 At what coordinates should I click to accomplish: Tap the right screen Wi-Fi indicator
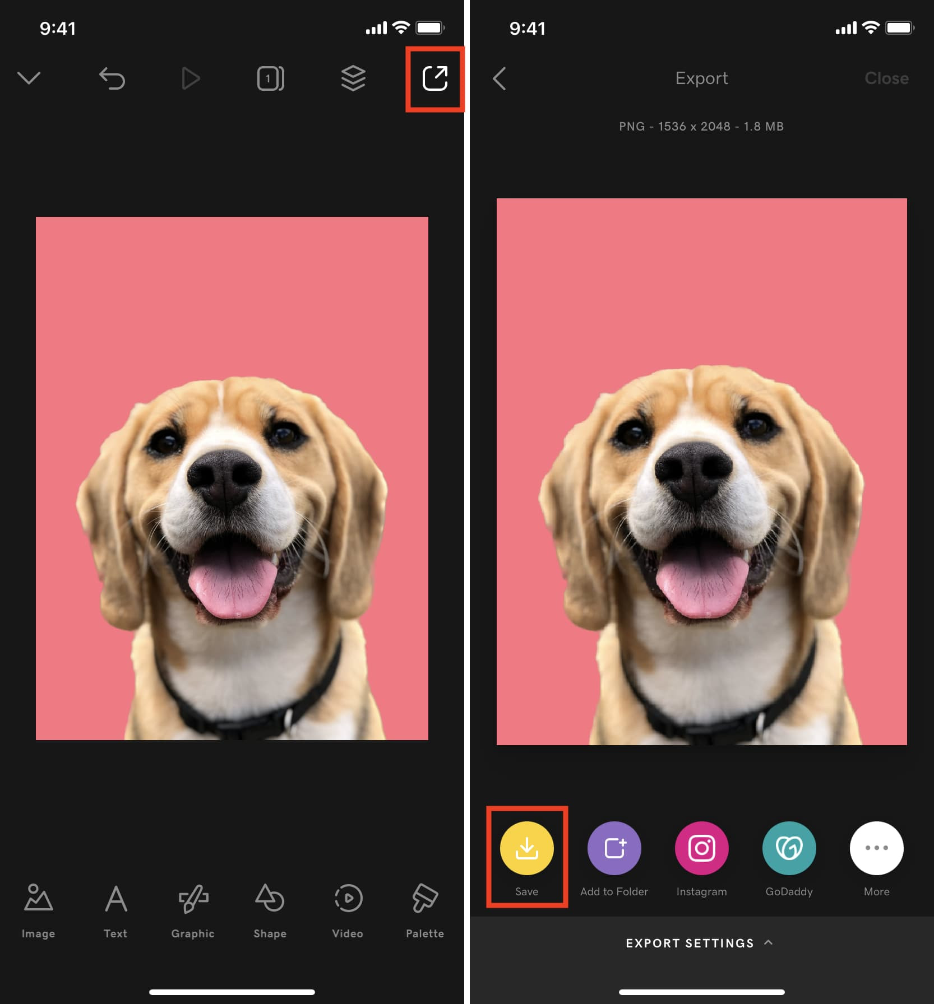[870, 27]
